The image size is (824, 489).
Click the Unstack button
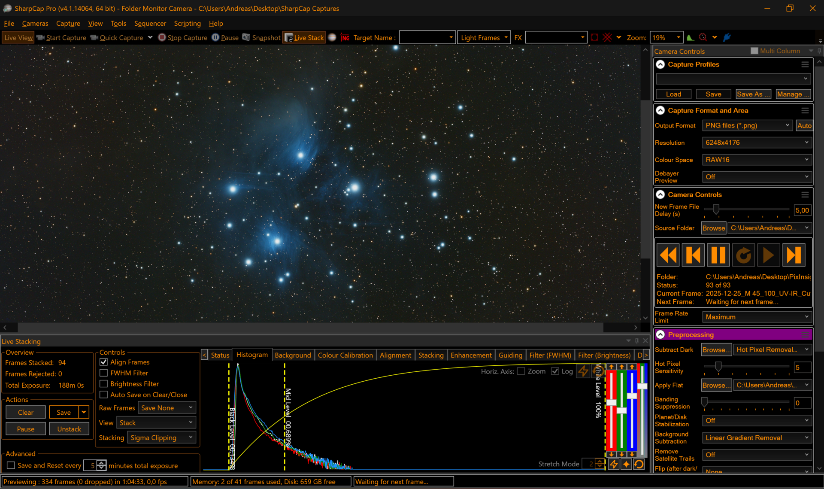click(x=69, y=429)
